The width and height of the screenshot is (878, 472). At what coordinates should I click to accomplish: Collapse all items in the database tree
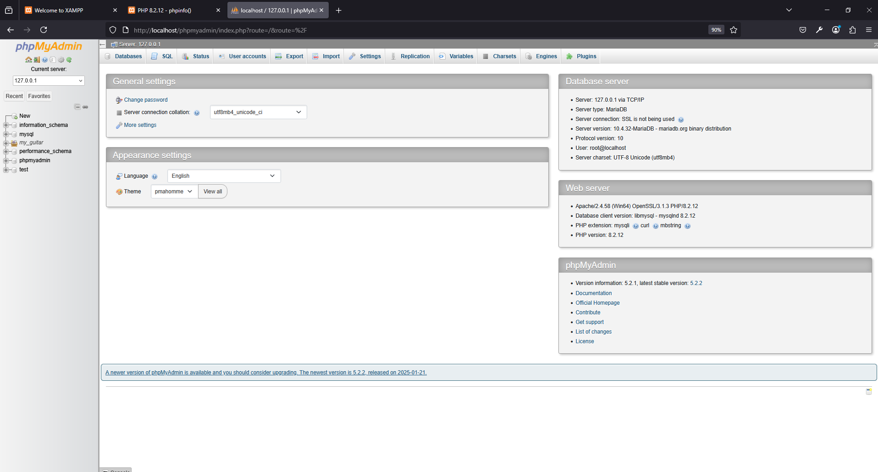[x=77, y=107]
